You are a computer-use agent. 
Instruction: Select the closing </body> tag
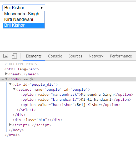(x=16, y=130)
